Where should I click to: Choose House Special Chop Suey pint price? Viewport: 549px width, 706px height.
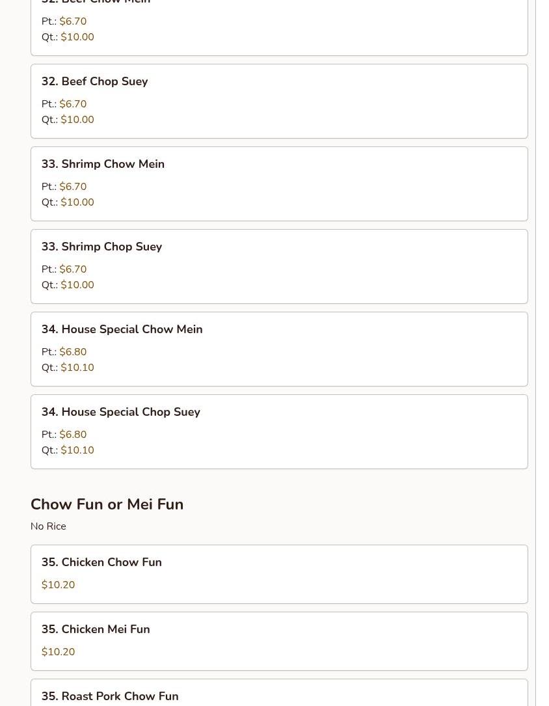tap(73, 435)
